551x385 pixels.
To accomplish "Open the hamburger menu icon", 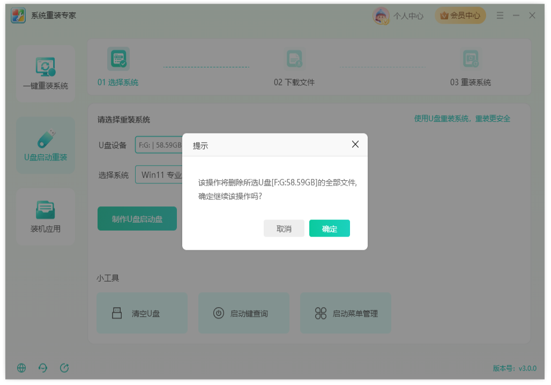I will coord(500,16).
